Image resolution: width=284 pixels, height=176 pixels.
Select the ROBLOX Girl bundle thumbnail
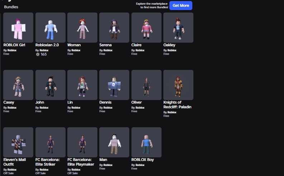(x=18, y=28)
